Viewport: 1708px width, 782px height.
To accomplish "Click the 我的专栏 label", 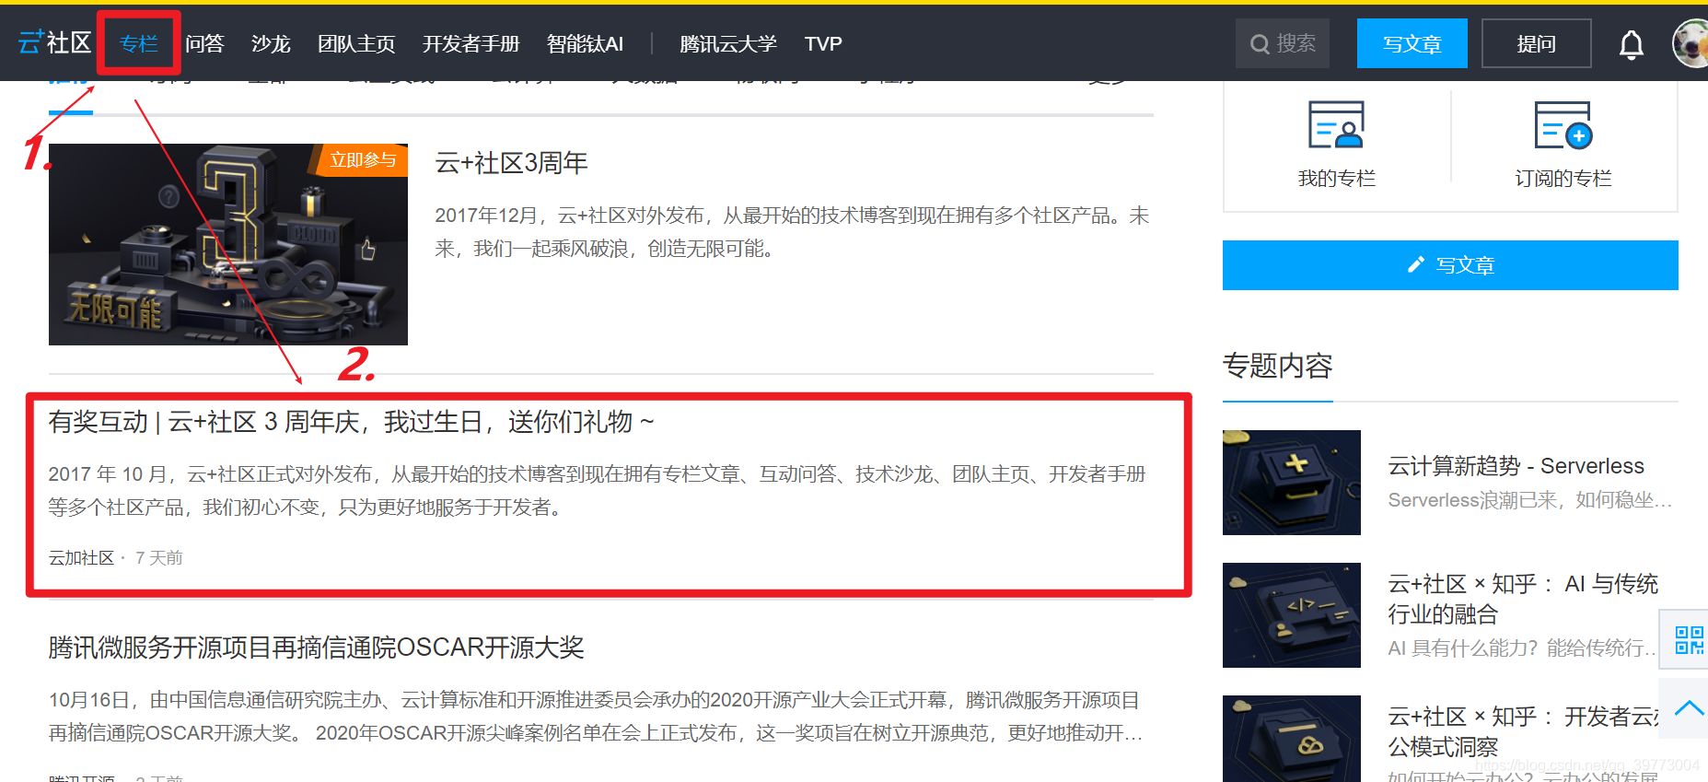I will point(1336,179).
